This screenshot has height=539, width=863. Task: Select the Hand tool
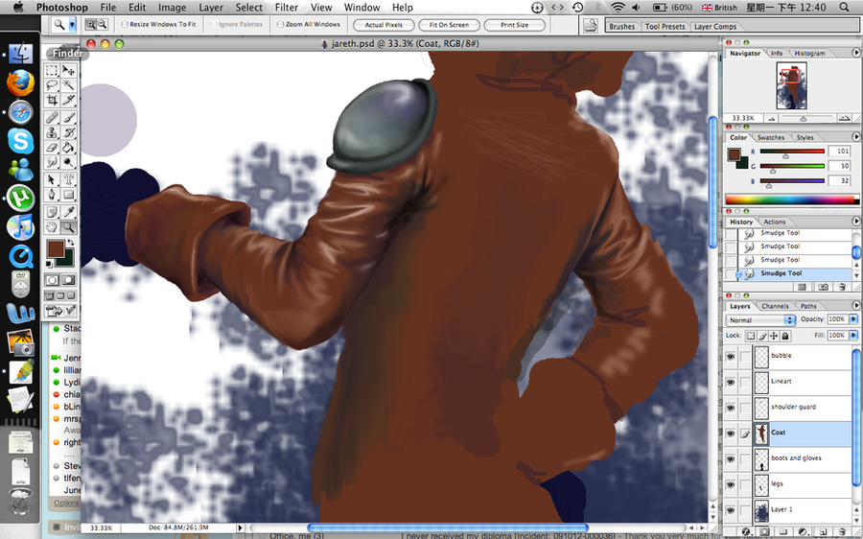52,227
